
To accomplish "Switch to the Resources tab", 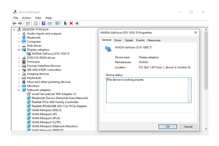I will point(154,40).
